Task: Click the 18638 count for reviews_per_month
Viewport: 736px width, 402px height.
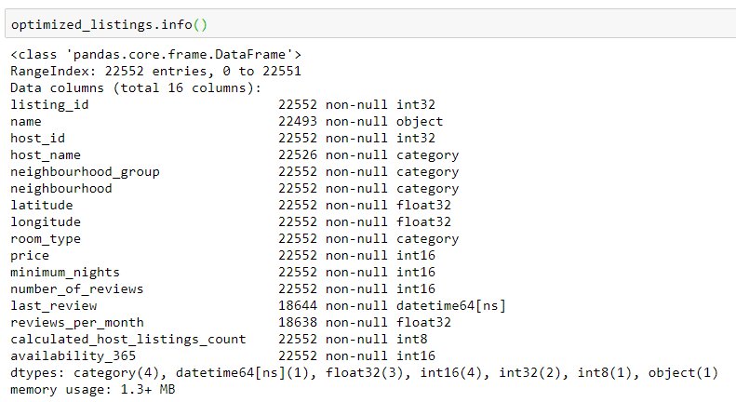Action: 297,322
